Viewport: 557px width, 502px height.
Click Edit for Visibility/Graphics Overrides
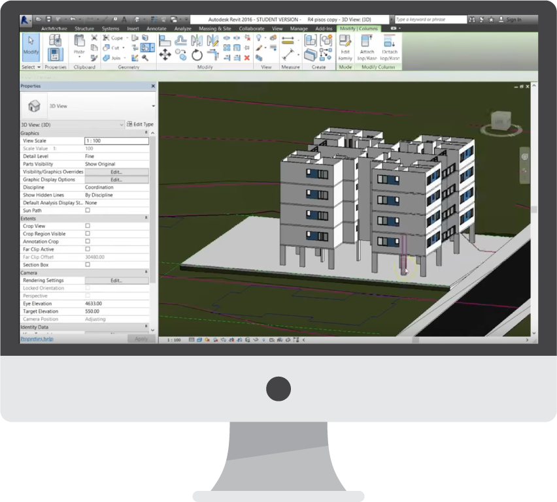[116, 172]
